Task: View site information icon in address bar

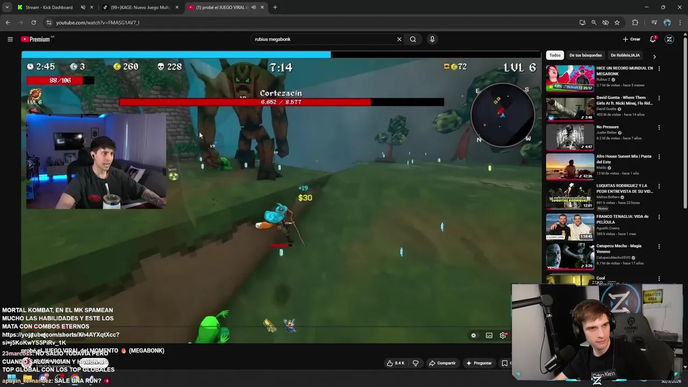Action: coord(49,23)
